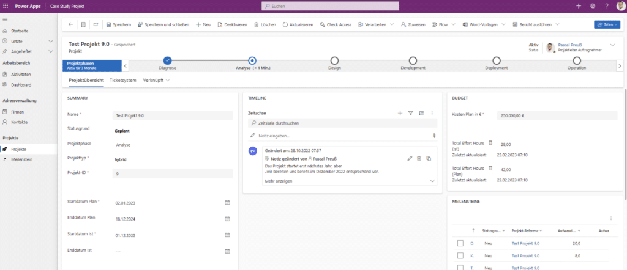Image resolution: width=627 pixels, height=270 pixels.
Task: Open calendar picker for Startdatum Plan
Action: tap(227, 203)
